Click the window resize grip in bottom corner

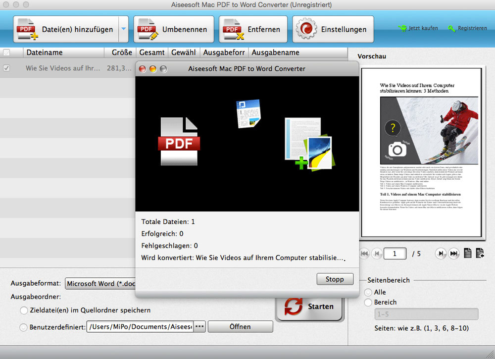pyautogui.click(x=490, y=354)
